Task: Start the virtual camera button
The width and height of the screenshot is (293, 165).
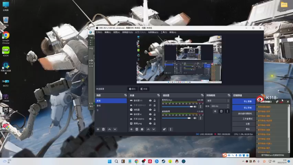Action: (x=244, y=114)
